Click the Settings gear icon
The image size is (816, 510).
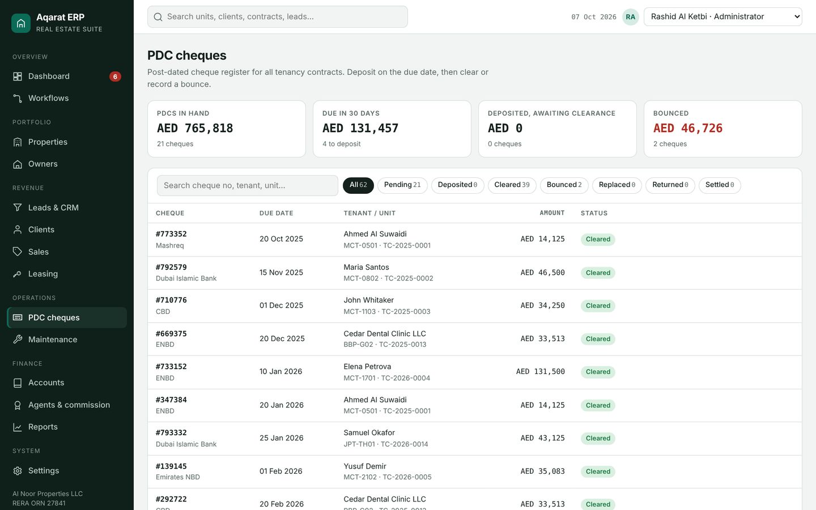18,471
